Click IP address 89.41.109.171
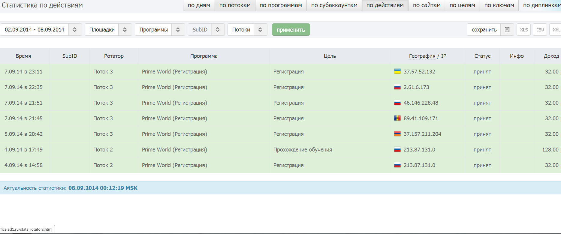This screenshot has height=234, width=561. pyautogui.click(x=421, y=118)
